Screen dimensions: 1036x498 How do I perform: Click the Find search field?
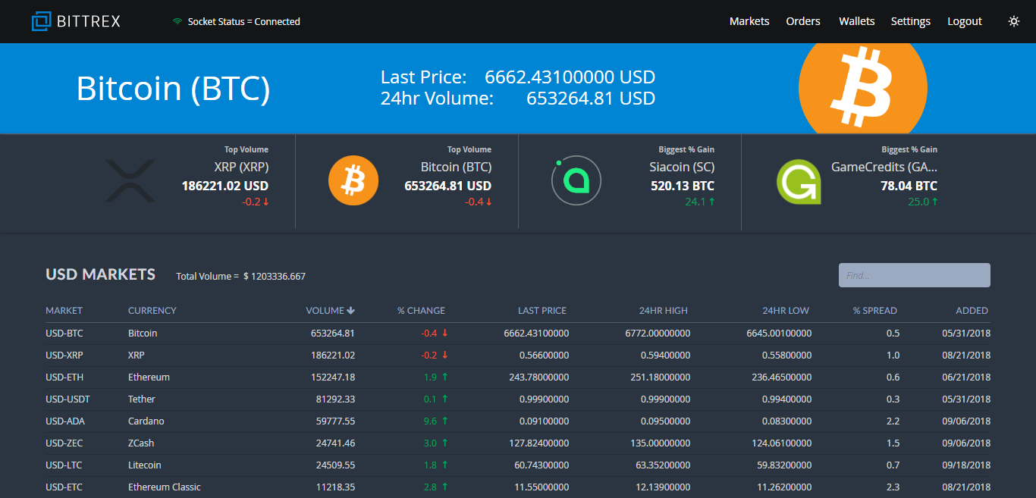coord(914,275)
